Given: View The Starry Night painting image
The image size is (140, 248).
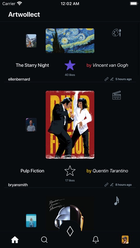Looking at the screenshot, I should 70,41.
